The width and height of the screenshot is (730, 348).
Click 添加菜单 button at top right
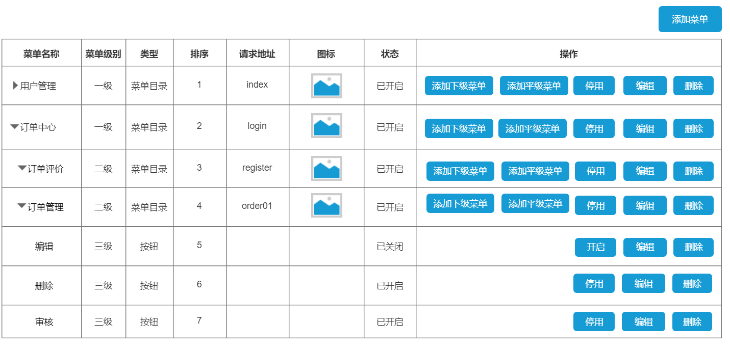[690, 19]
